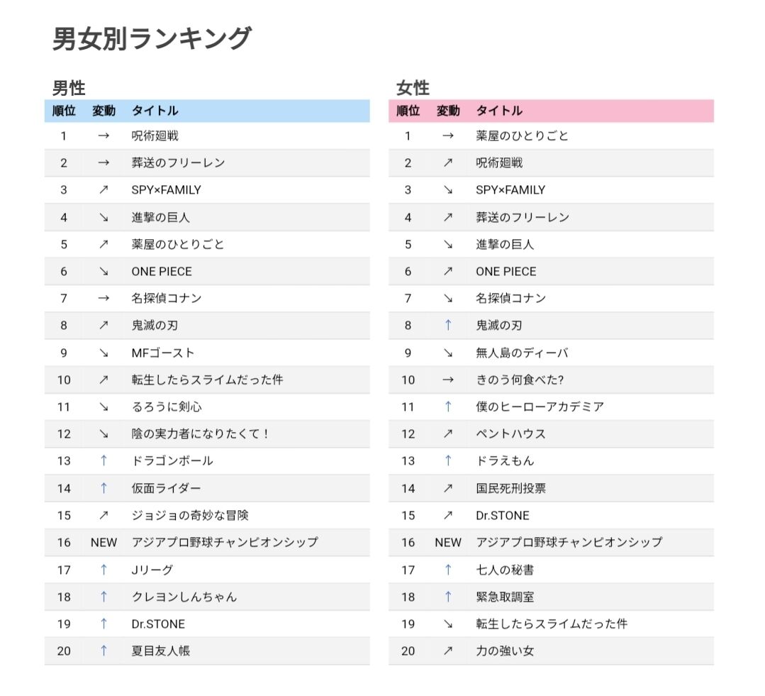Viewport: 765px width, 696px height.
Task: Select the 女性 section heading
Action: tap(413, 88)
